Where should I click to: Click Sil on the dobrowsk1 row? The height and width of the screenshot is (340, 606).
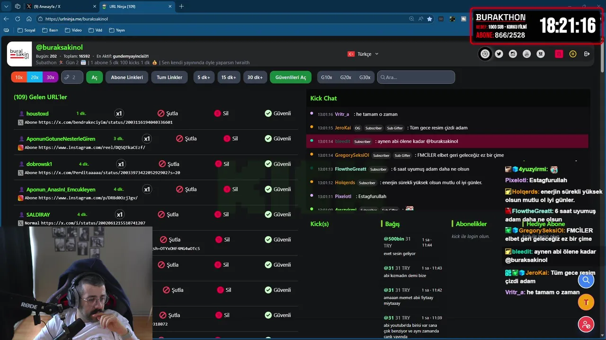click(222, 164)
